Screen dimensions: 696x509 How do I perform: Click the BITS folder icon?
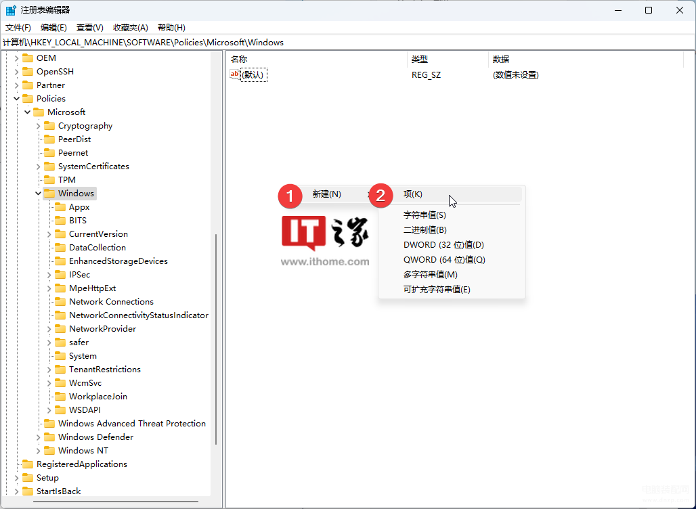[60, 221]
